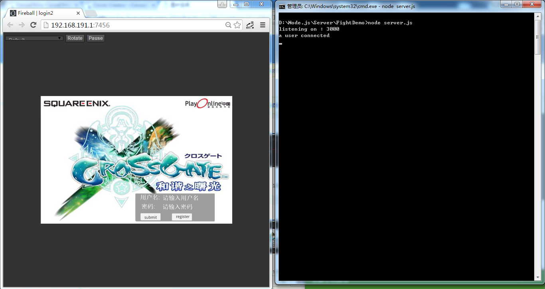545x289 pixels.
Task: Click the 'a user connected' line
Action: click(304, 35)
